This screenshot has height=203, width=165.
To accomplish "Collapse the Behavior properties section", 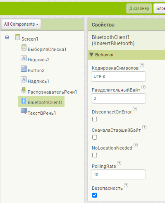I will click(x=91, y=55).
